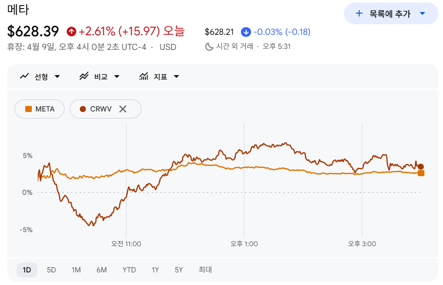Screen dimensions: 443x285
Task: Select the YTD range tab
Action: pos(129,270)
